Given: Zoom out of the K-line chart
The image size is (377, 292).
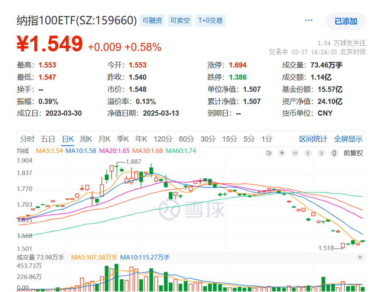Looking at the screenshot, I should (295, 154).
